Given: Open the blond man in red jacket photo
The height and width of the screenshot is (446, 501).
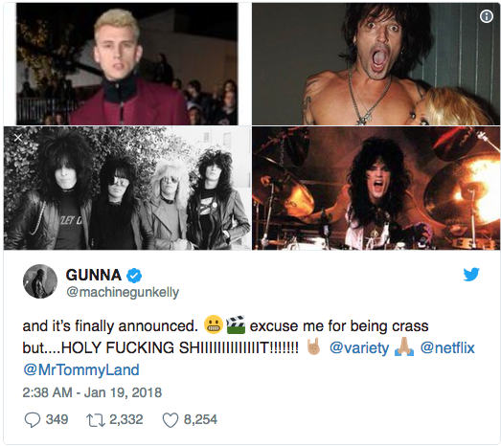Looking at the screenshot, I should [127, 64].
